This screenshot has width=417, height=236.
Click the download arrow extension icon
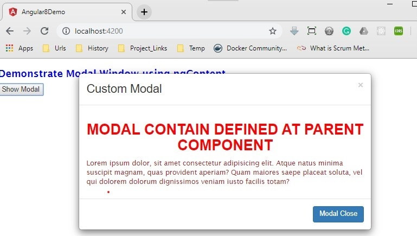(x=294, y=31)
